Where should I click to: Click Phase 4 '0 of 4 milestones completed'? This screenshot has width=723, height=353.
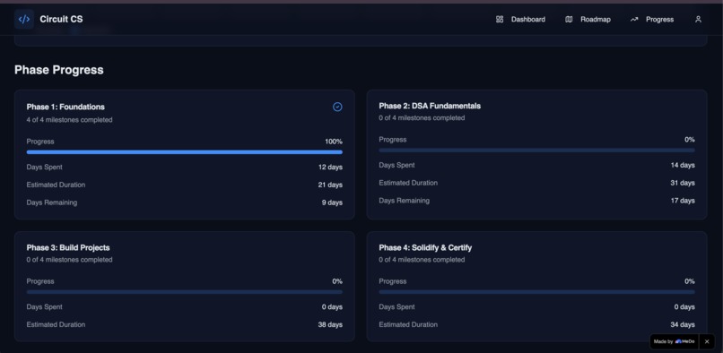coord(422,260)
